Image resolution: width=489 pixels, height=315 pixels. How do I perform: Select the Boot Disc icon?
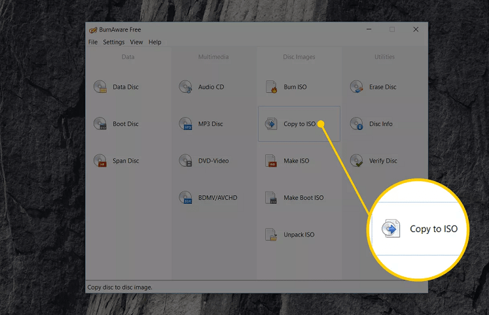click(100, 124)
